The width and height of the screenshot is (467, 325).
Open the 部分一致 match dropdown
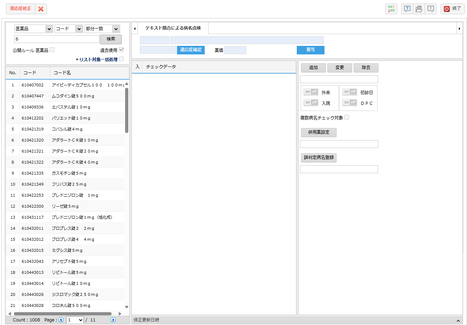pos(102,29)
